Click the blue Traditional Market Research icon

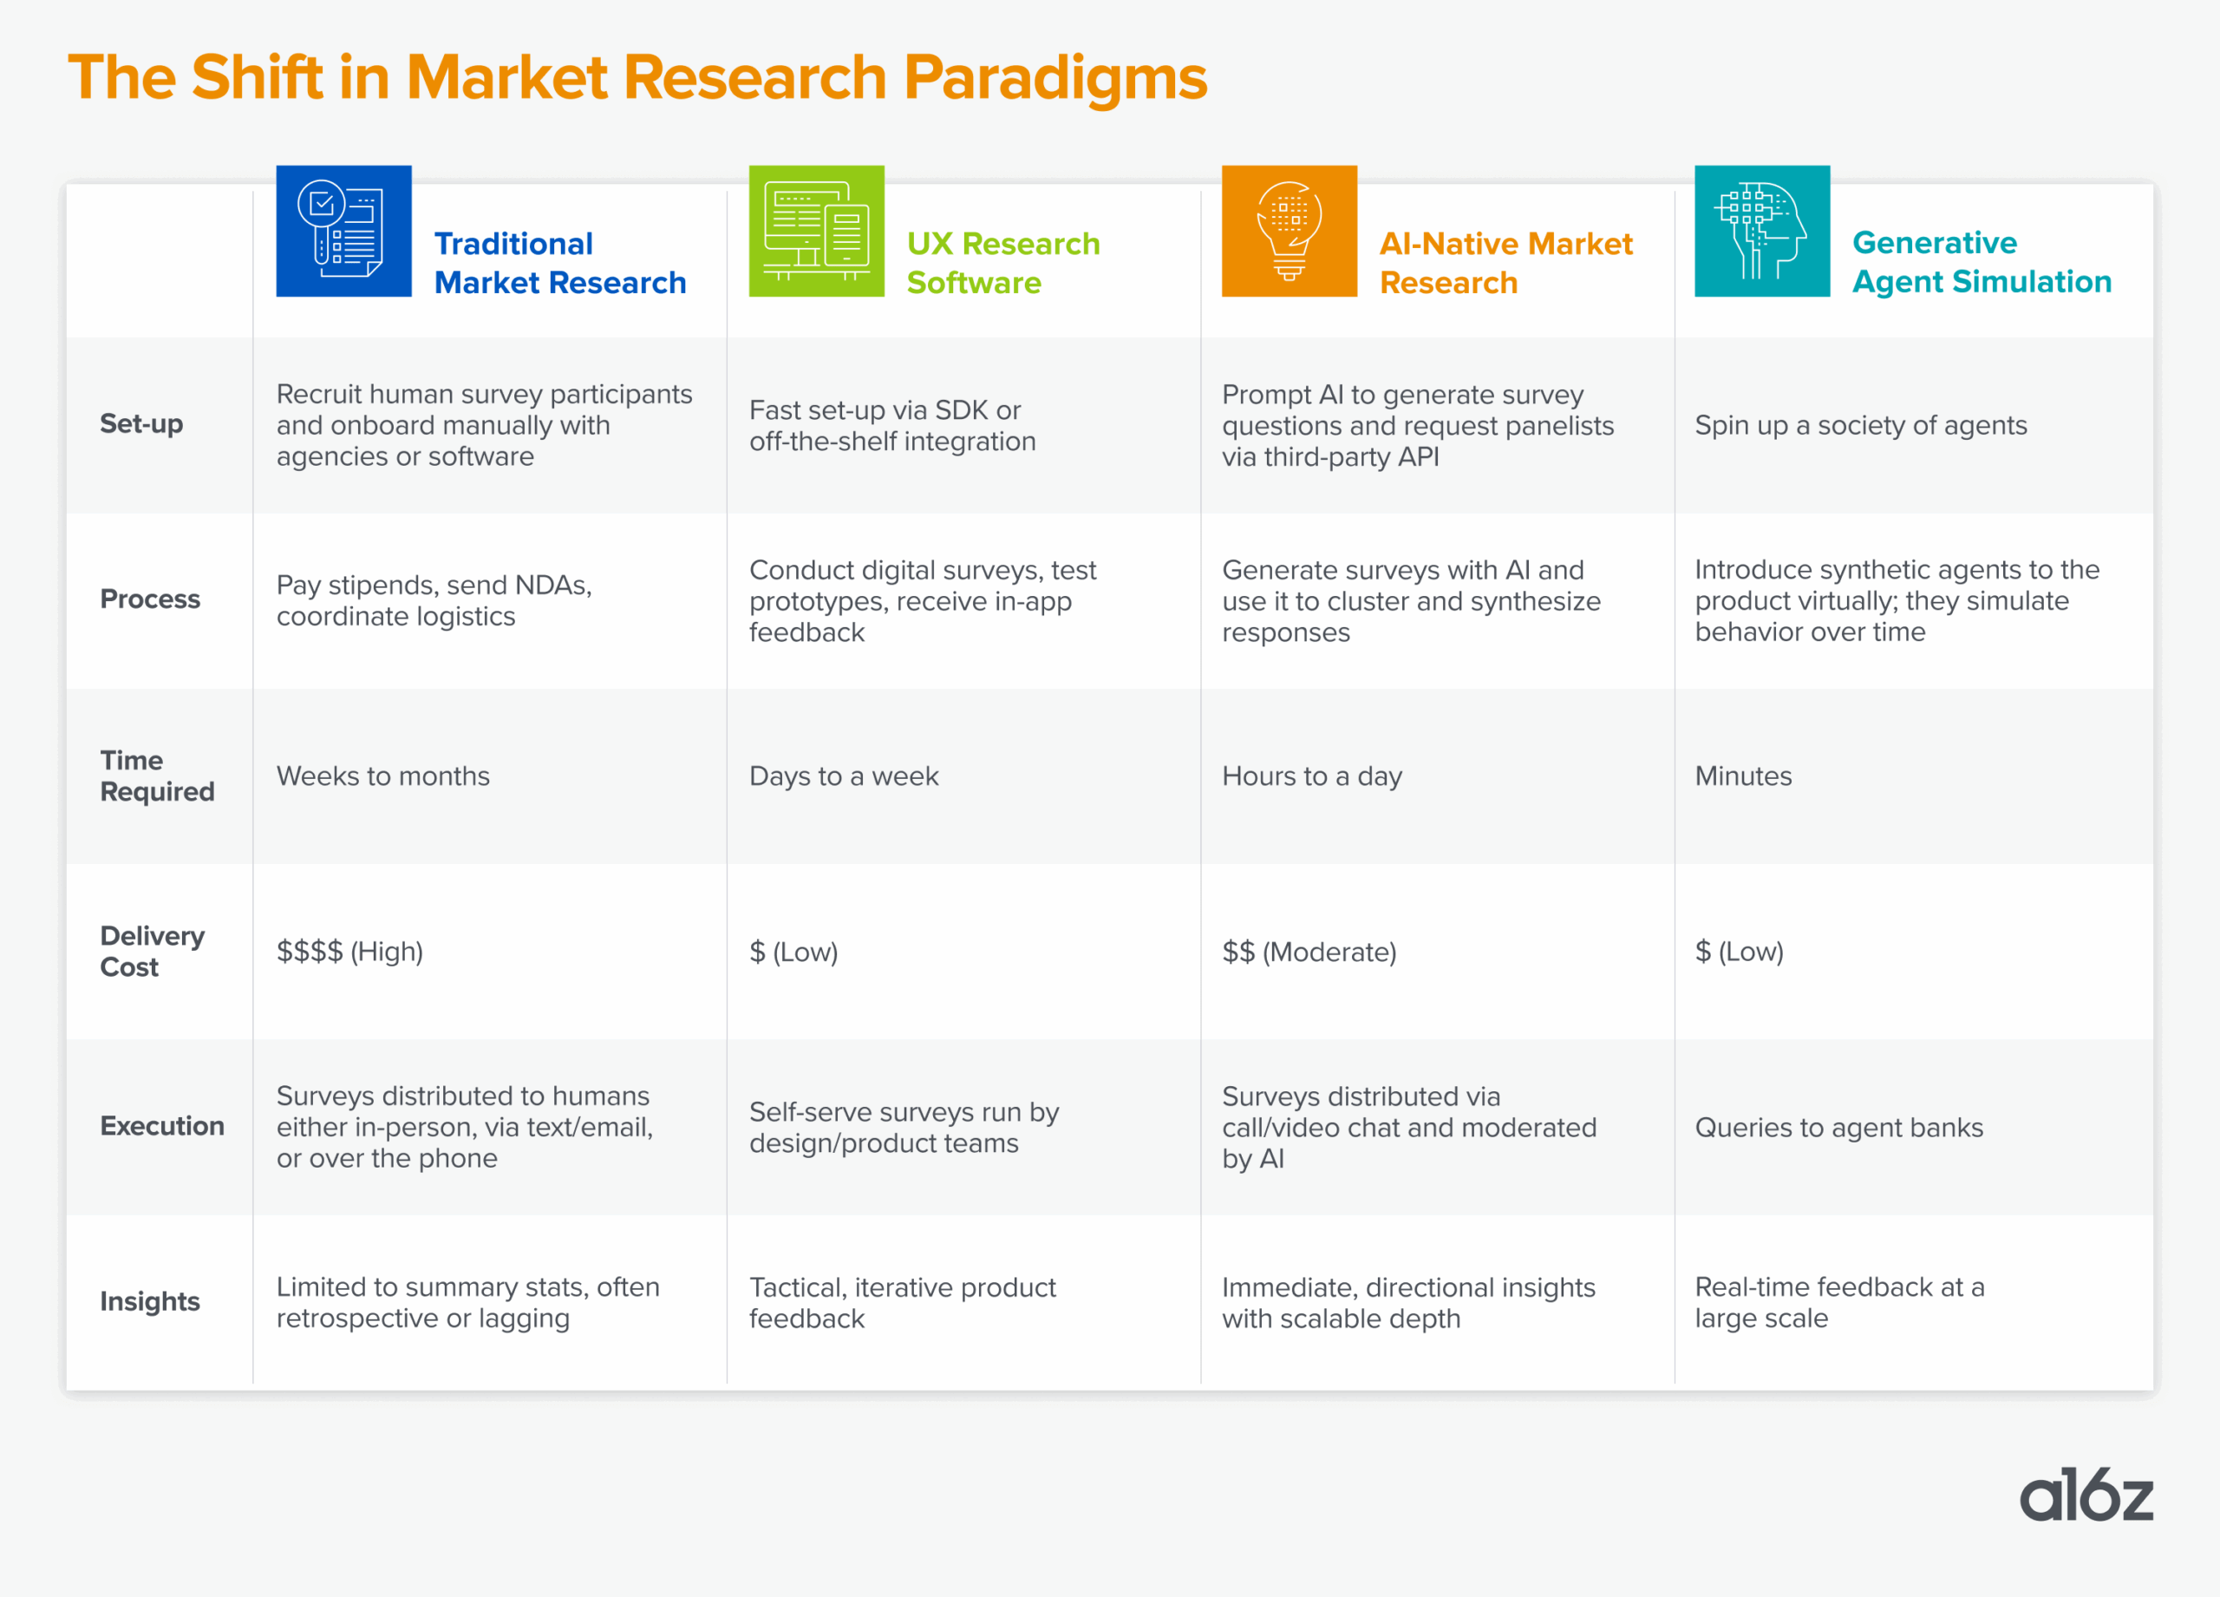343,231
